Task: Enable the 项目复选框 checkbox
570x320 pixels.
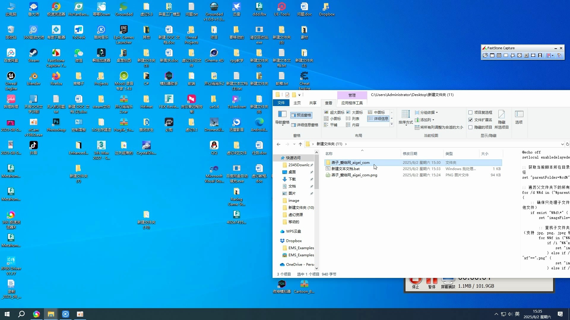Action: pyautogui.click(x=471, y=113)
